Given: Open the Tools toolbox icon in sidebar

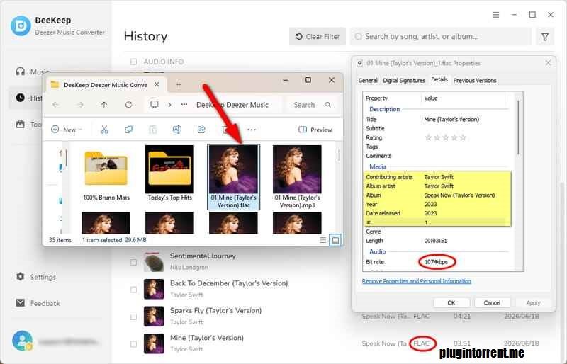Looking at the screenshot, I should click(21, 124).
